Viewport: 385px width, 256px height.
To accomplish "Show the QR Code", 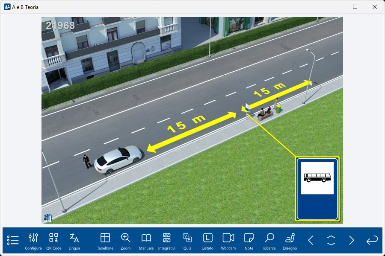I will [x=54, y=241].
